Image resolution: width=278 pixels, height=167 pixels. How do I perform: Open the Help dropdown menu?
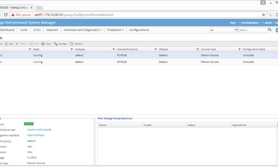click(x=234, y=23)
